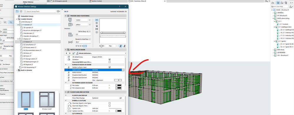Select Draaiend deel buiten row
This screenshot has height=115, width=294.
point(94,75)
